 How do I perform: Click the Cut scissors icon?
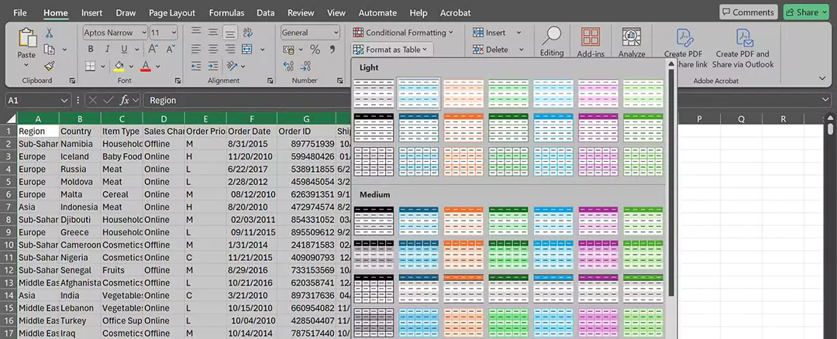point(49,33)
